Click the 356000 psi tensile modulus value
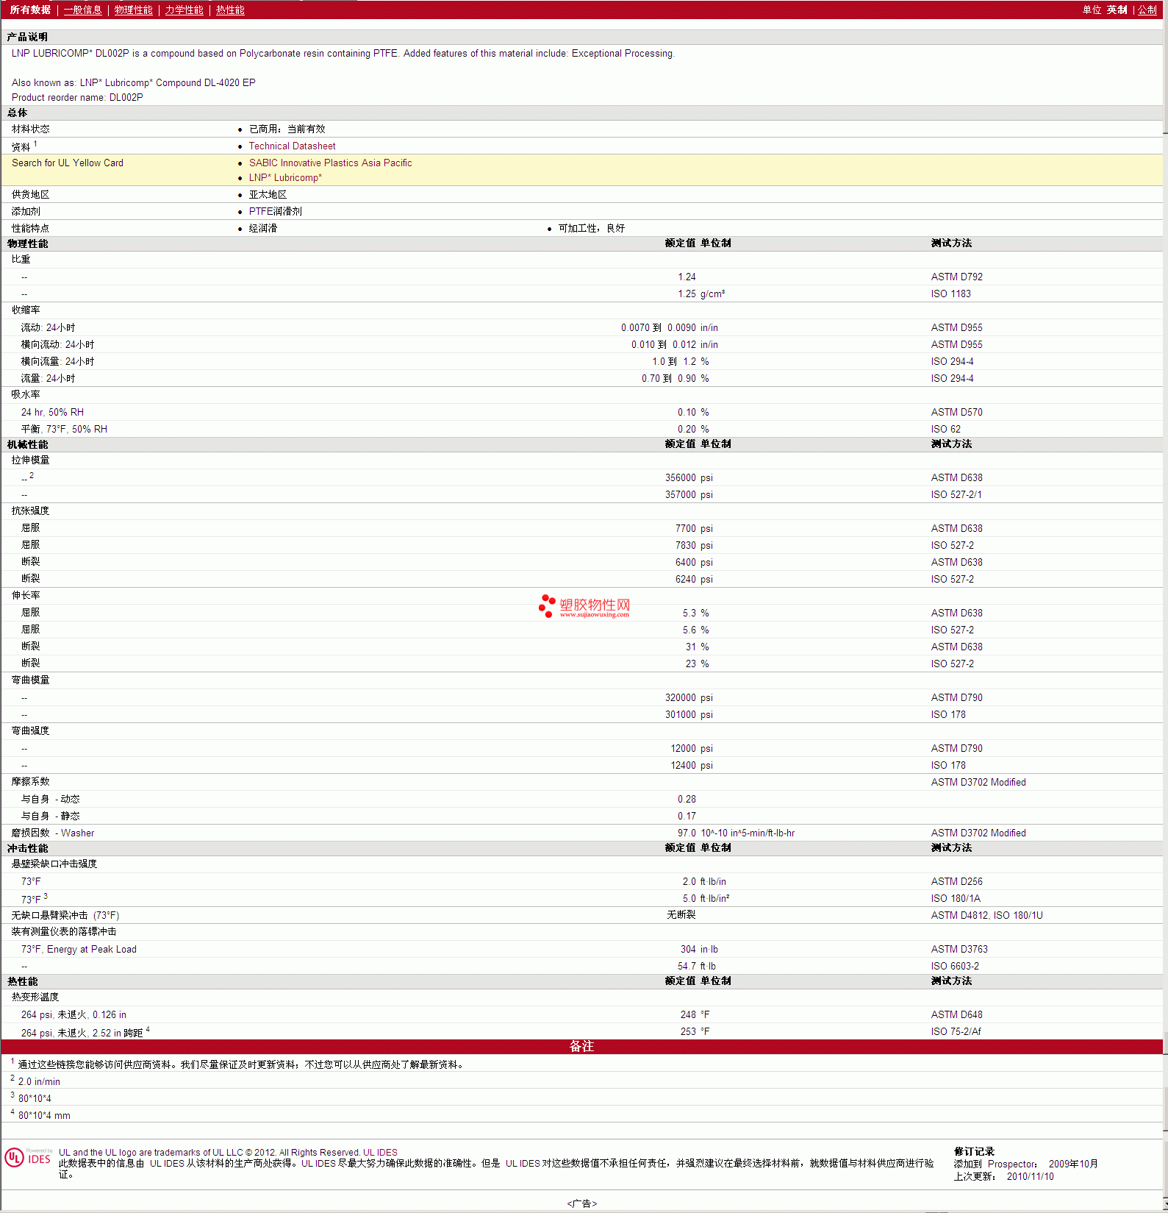This screenshot has width=1168, height=1213. [689, 478]
